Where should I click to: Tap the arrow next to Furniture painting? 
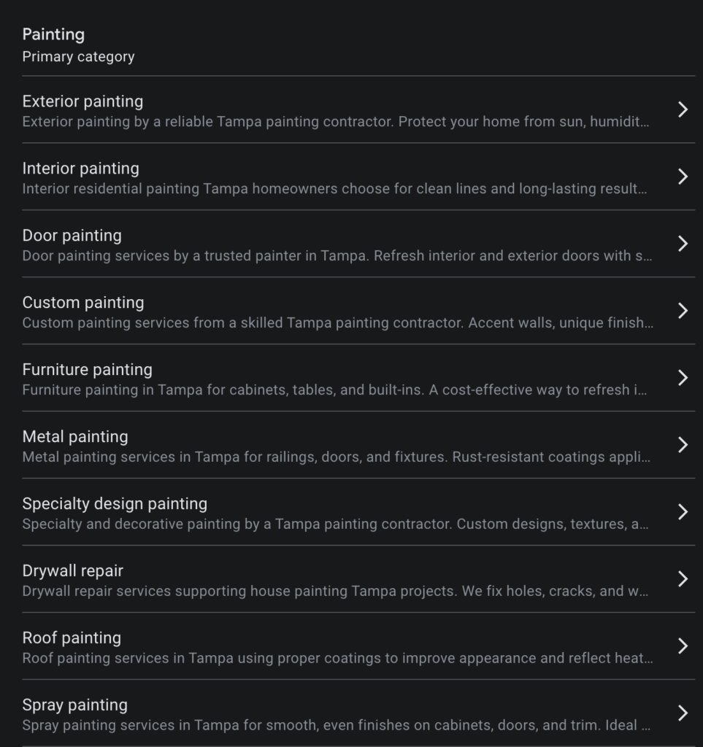(x=683, y=378)
